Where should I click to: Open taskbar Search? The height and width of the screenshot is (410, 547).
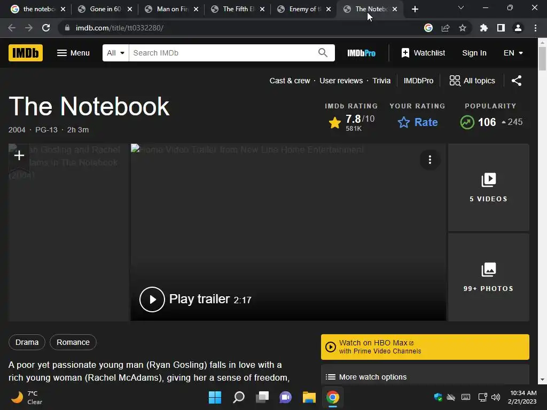239,397
